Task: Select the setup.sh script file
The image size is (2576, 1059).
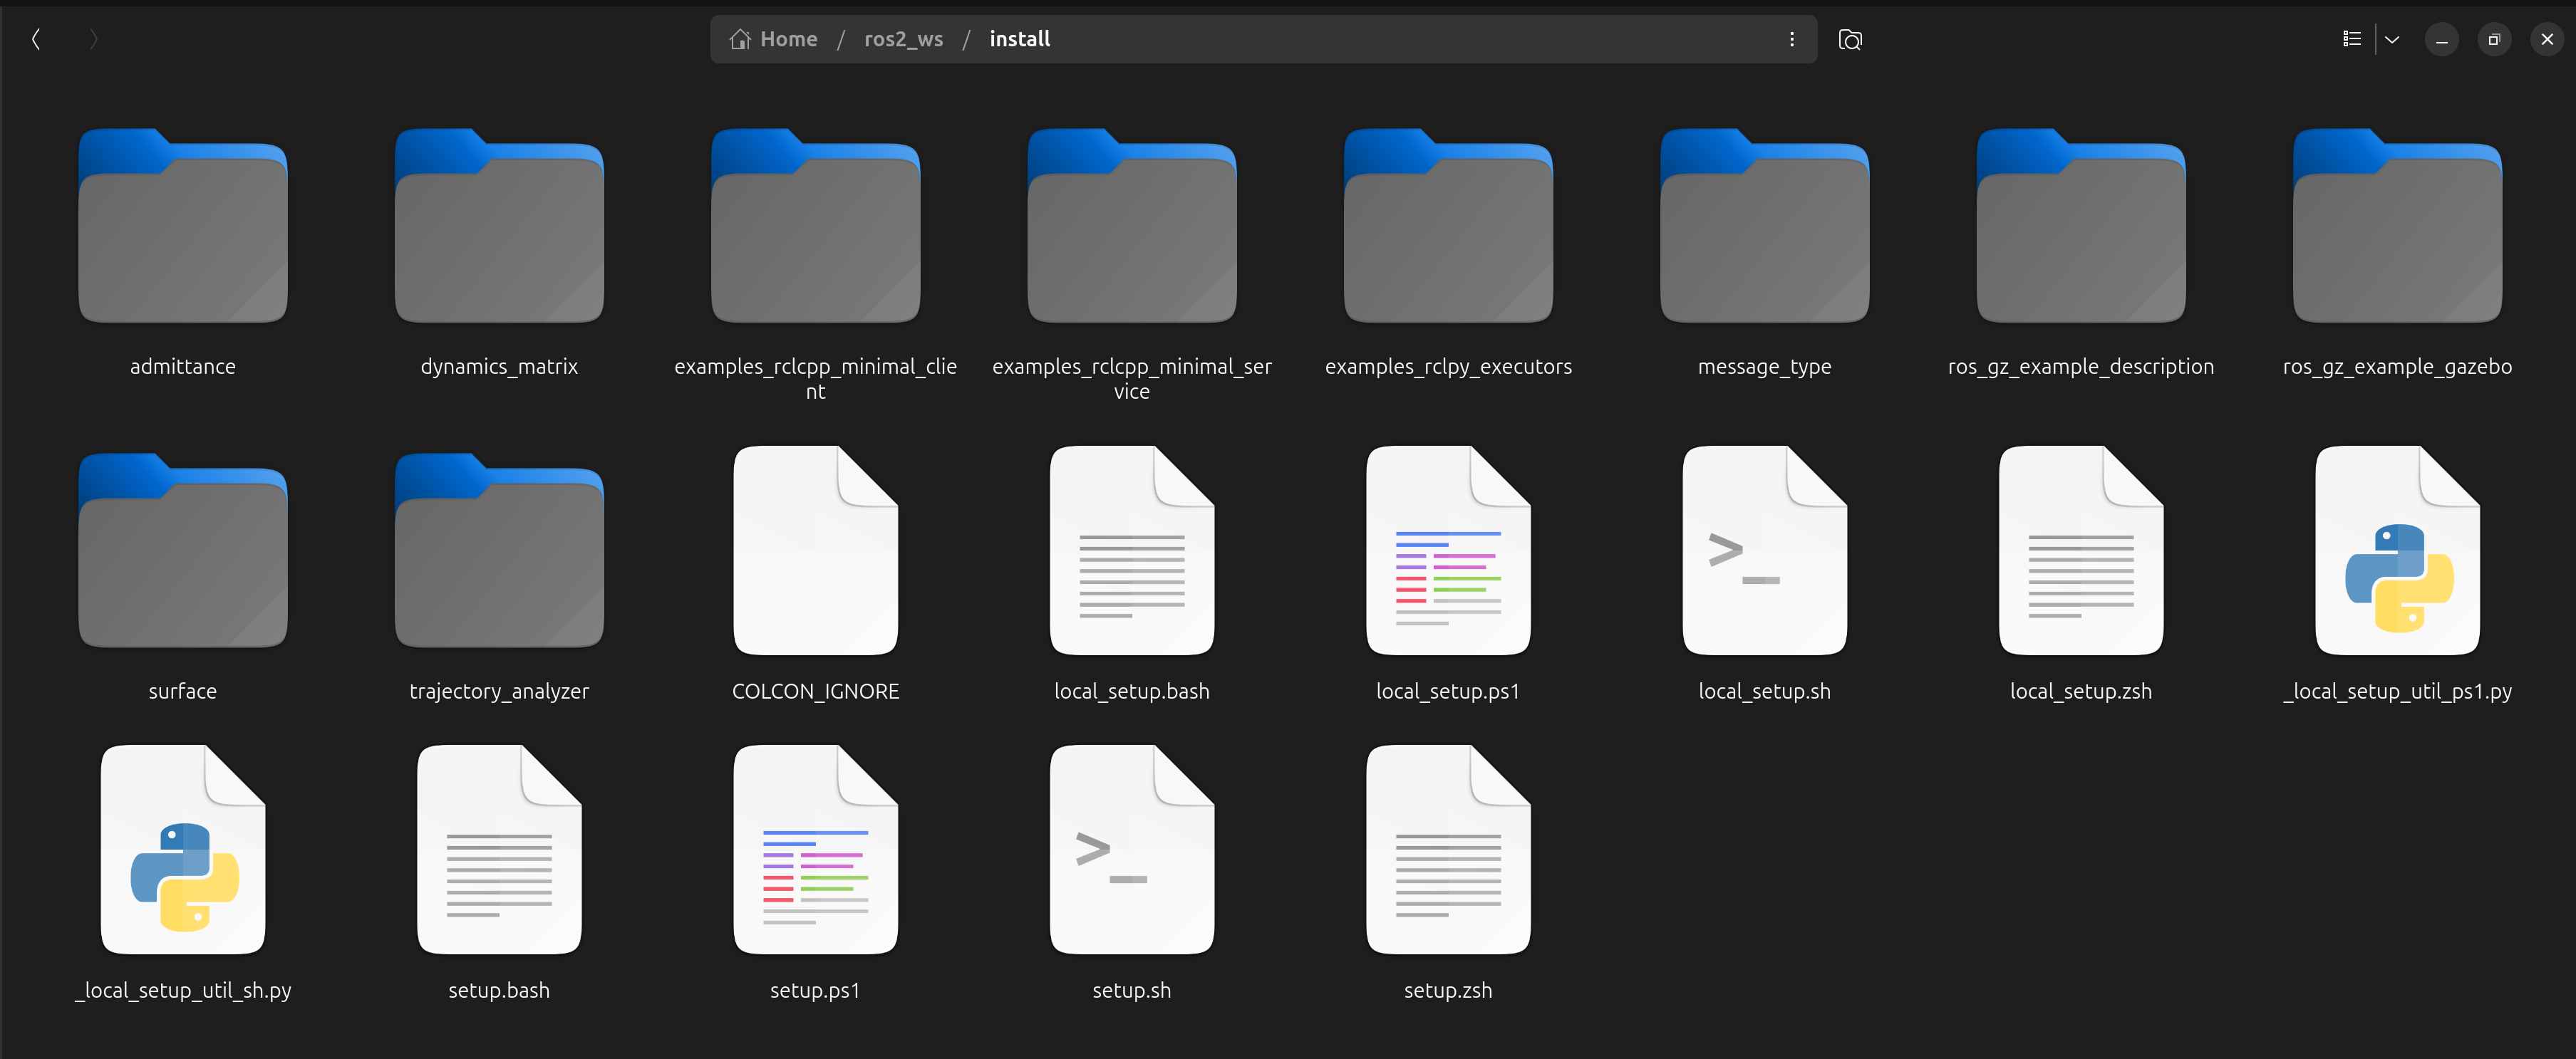Action: coord(1131,850)
